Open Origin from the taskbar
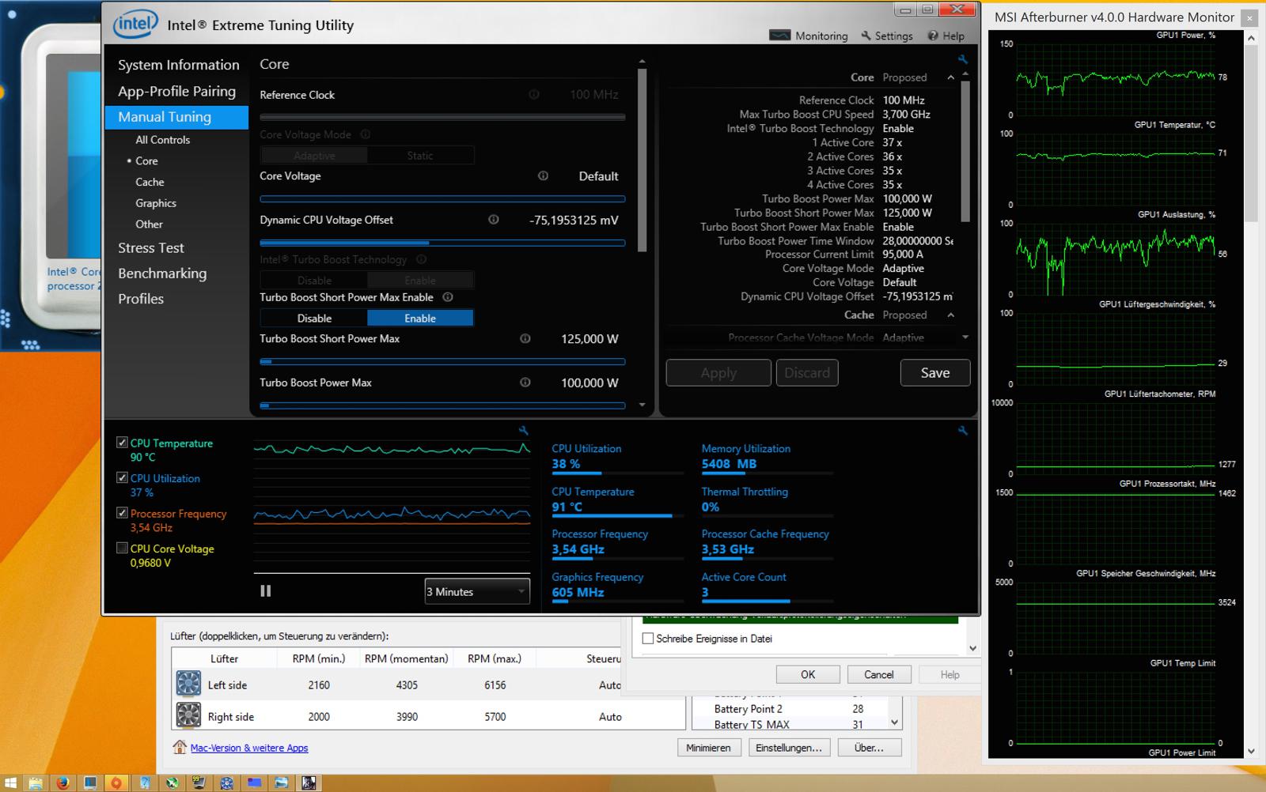 coord(116,783)
